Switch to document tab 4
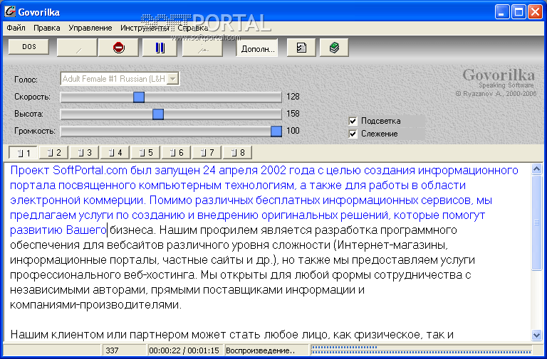Image resolution: width=547 pixels, height=359 pixels. point(115,153)
